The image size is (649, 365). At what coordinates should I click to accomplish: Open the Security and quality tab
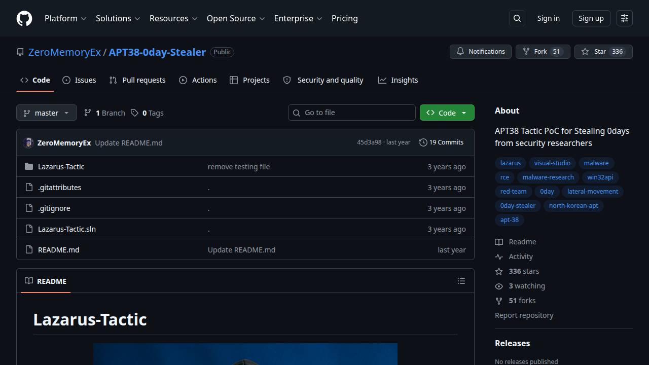click(x=323, y=80)
